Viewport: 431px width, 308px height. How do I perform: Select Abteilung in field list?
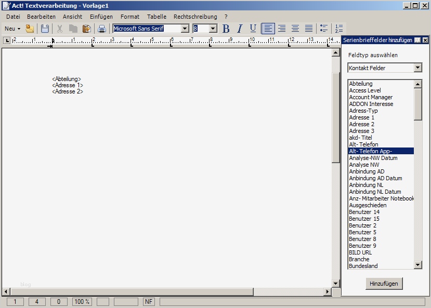tap(381, 84)
